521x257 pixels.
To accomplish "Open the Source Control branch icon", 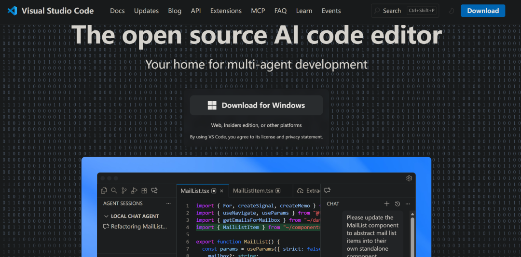I will (x=124, y=190).
